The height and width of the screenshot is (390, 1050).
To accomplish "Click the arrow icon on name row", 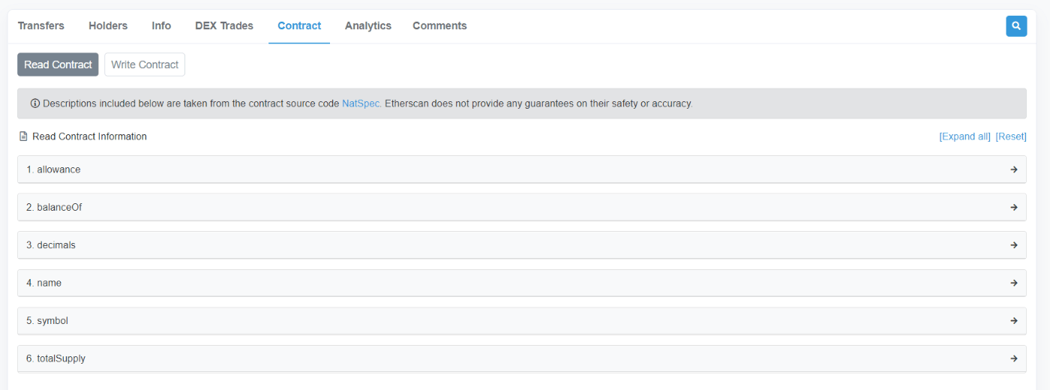I will click(x=1014, y=283).
